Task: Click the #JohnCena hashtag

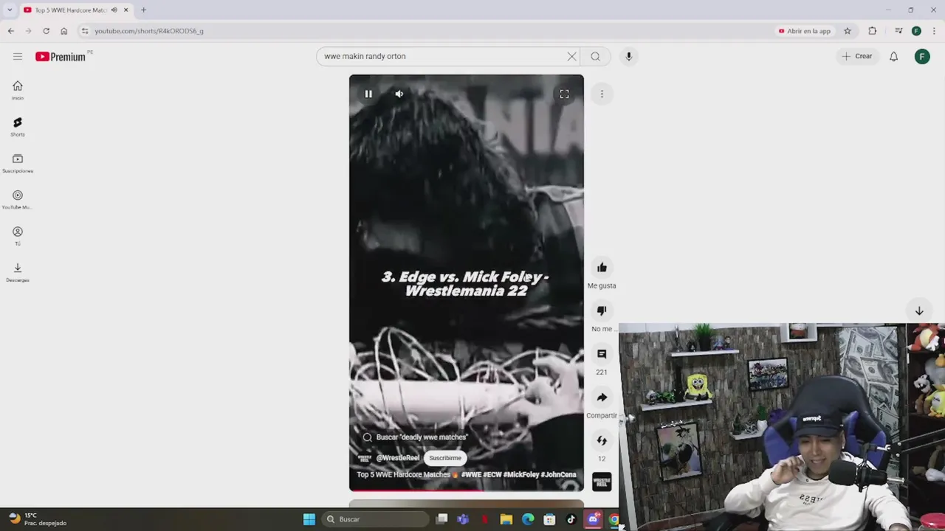Action: [558, 475]
